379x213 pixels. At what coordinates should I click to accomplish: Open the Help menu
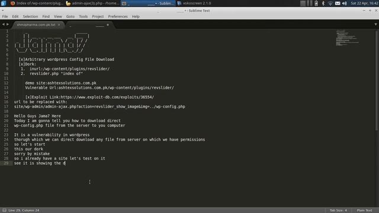(136, 17)
